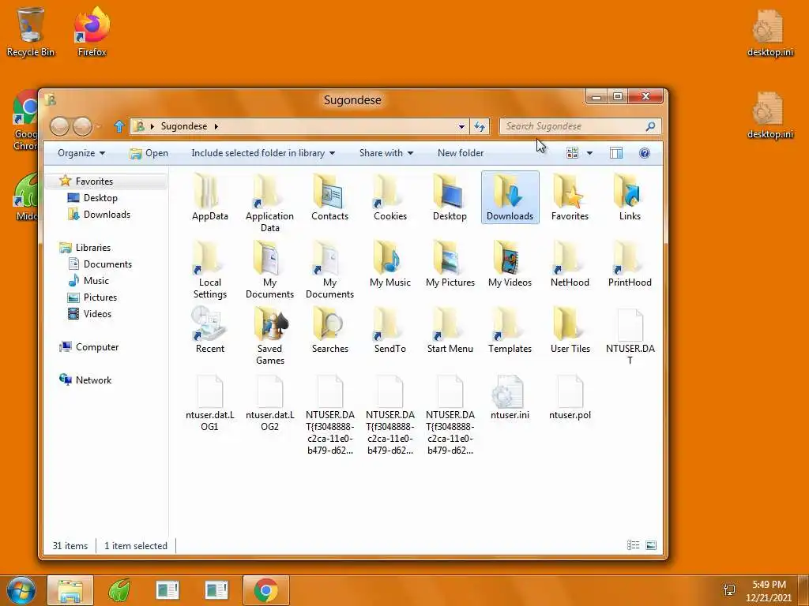This screenshot has width=809, height=606.
Task: Expand the arrow after Sugondese in address bar
Action: (x=216, y=126)
